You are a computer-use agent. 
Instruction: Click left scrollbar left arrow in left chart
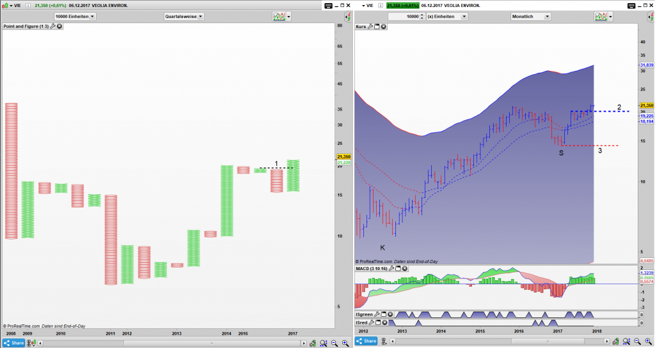(x=40, y=344)
